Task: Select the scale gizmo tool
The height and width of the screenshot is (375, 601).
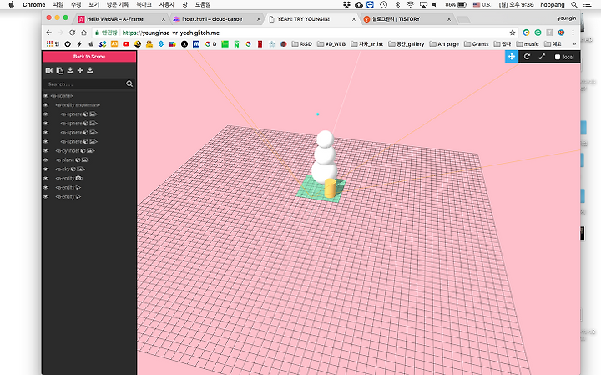Action: [542, 57]
